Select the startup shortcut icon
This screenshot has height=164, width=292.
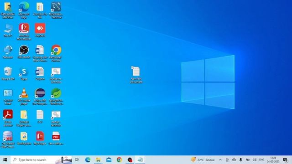click(x=56, y=118)
